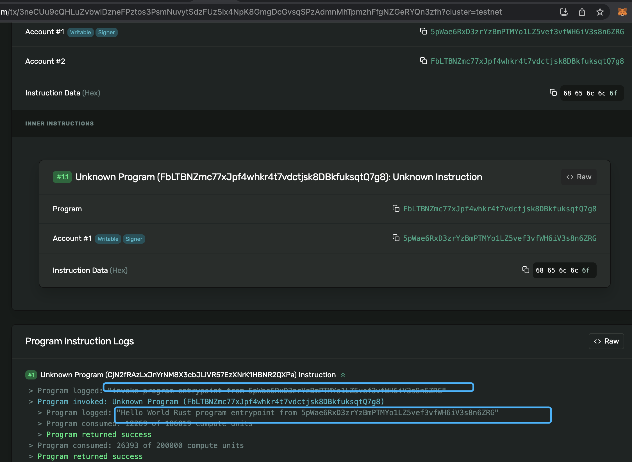The image size is (632, 462).
Task: Open inner Program address FbLTBNZm link
Action: tap(500, 209)
